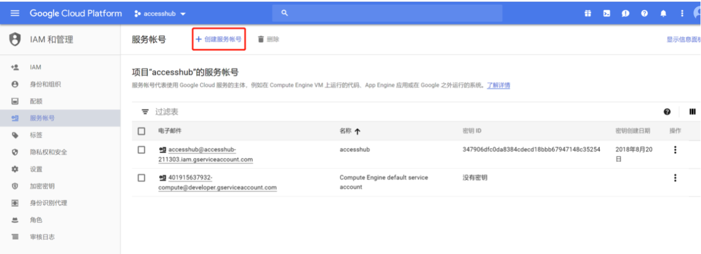Screen dimensions: 701x254
Task: Open the notifications bell icon
Action: [x=663, y=13]
